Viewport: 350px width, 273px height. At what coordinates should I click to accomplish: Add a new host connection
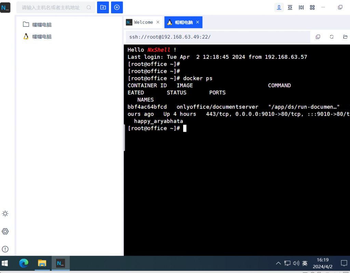[117, 7]
